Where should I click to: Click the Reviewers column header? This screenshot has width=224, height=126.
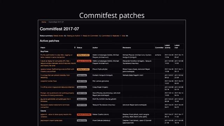(x=127, y=48)
